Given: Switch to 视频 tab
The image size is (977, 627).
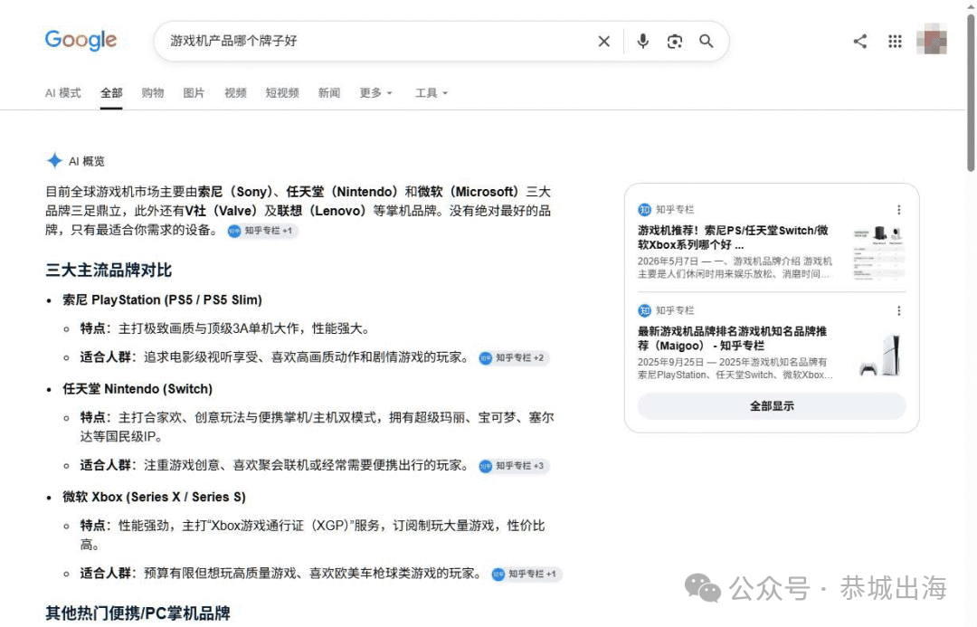Looking at the screenshot, I should point(235,93).
